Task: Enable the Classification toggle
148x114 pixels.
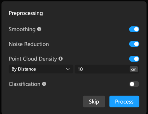Action: coord(134,84)
